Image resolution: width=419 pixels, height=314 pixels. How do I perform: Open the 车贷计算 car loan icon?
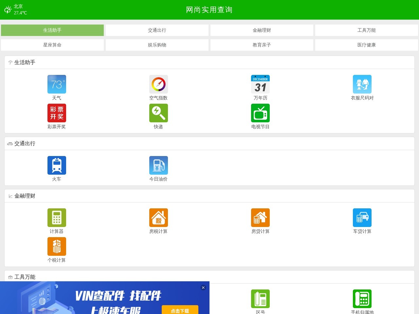[x=362, y=218]
